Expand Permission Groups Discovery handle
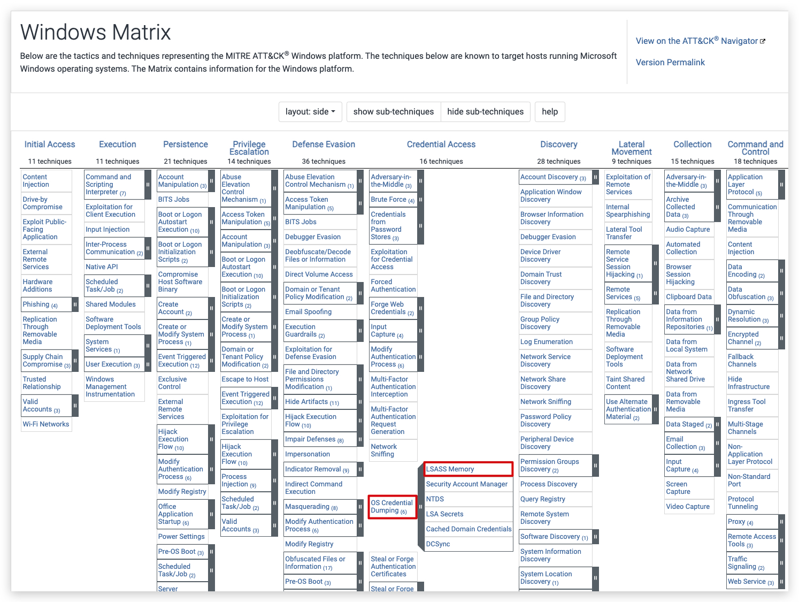Screen dimensions: 799x602 [x=595, y=466]
